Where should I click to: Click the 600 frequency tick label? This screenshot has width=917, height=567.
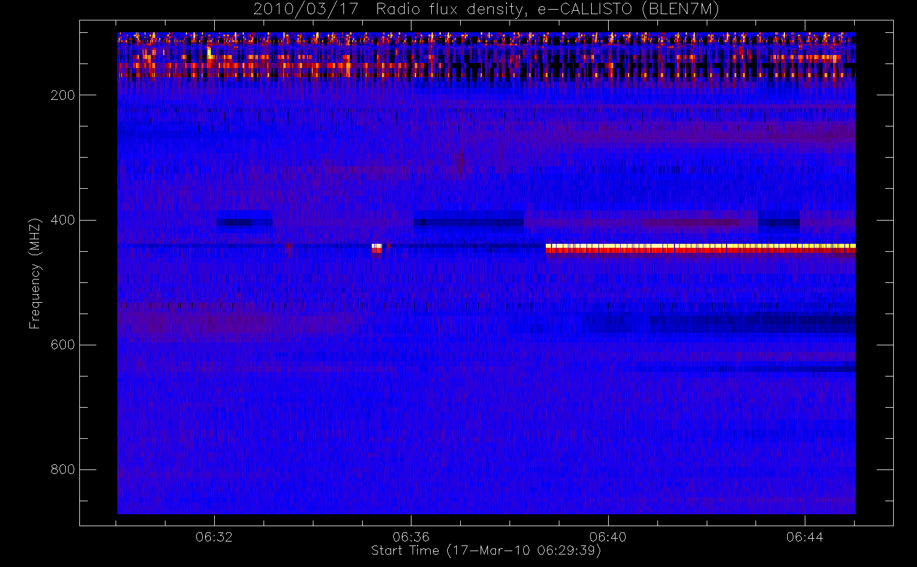tap(62, 345)
